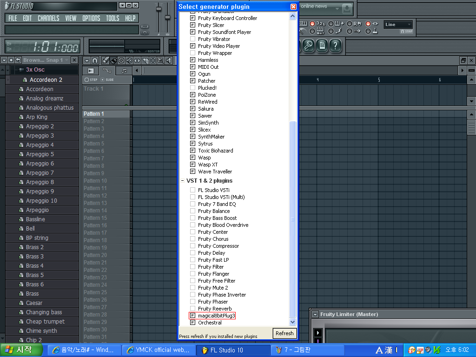Click the Accordeon 2 preset file icon
This screenshot has width=476, height=357.
(25, 80)
